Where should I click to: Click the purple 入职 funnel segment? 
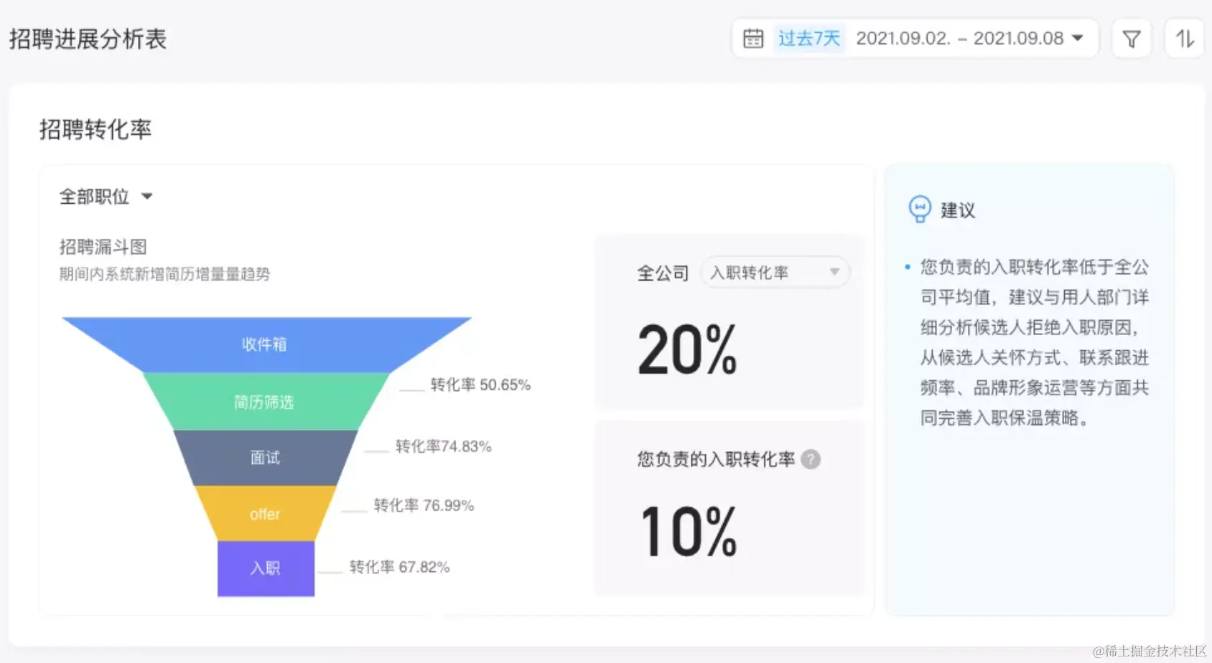coord(266,568)
